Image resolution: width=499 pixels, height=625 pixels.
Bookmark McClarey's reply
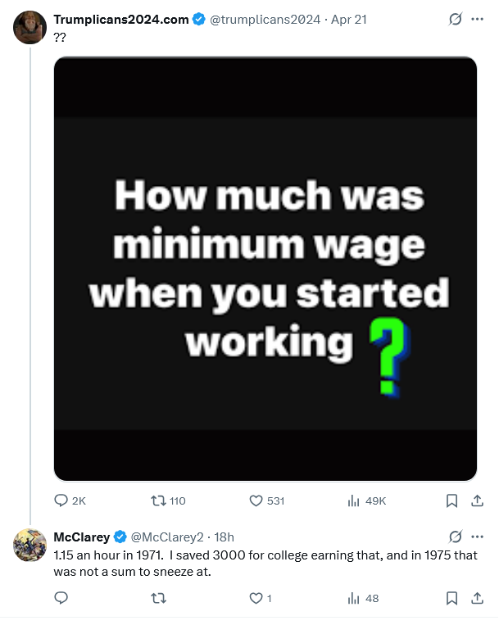click(451, 599)
